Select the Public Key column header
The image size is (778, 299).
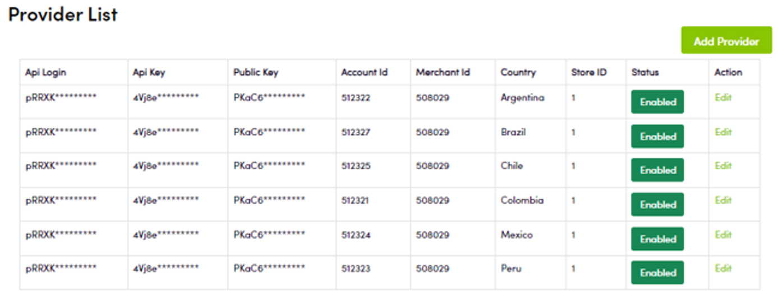(256, 72)
